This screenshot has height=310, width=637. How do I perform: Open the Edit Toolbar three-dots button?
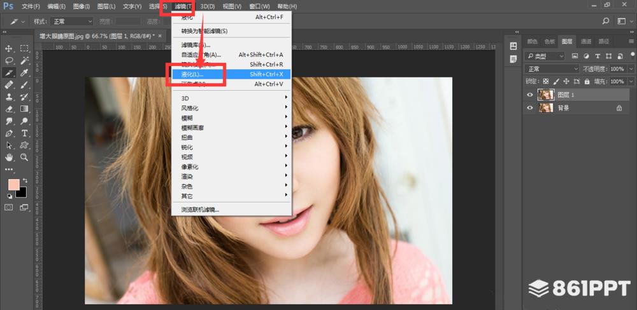click(8, 170)
